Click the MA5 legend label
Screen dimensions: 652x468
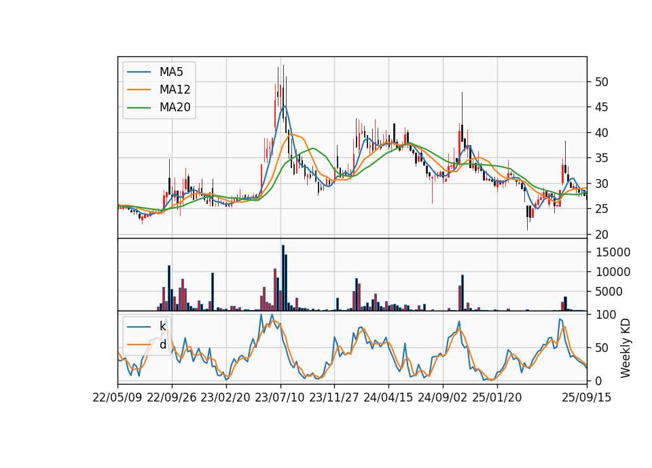pos(171,72)
